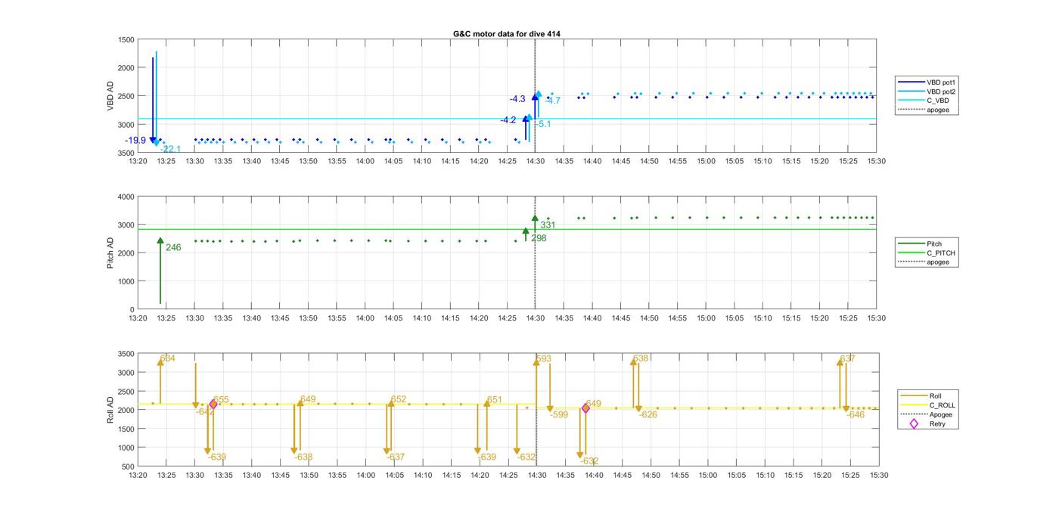Click the pitch arrowhead next to 246
This screenshot has width=1059, height=524.
(160, 240)
